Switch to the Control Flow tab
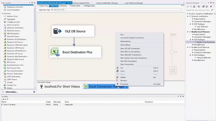Image resolution: width=216 pixels, height=121 pixels. 43,6
